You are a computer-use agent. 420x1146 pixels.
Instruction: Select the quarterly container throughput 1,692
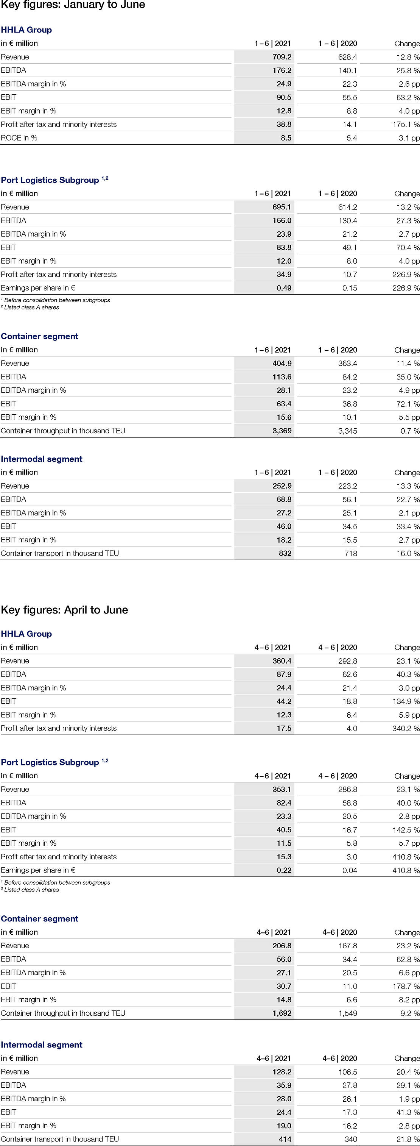tap(282, 1013)
